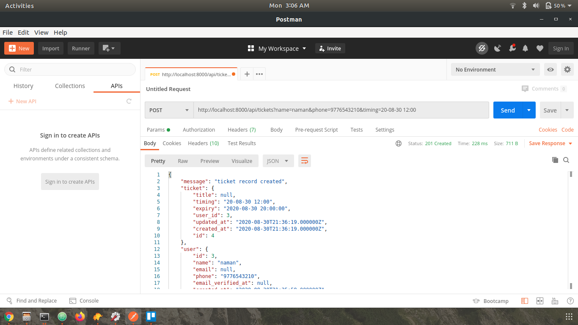Switch to two pane layout icon
The image size is (578, 325).
coord(539,301)
